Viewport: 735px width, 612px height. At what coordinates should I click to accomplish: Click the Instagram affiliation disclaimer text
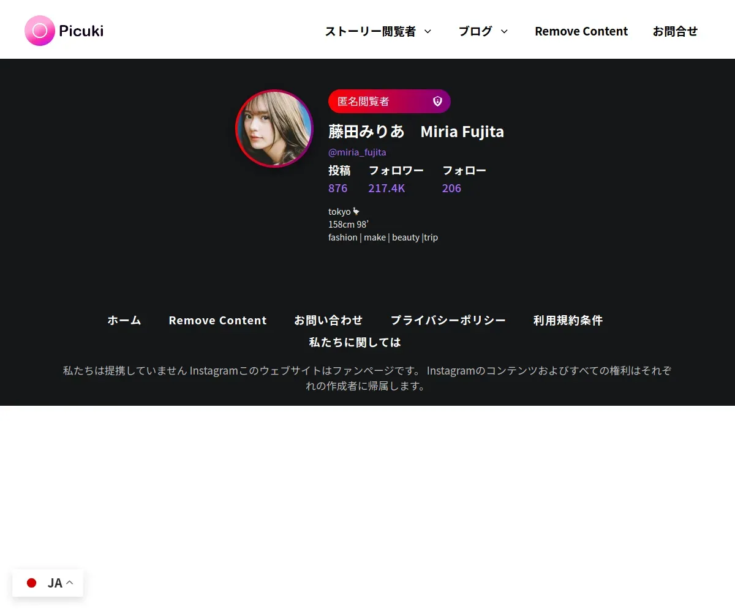[367, 378]
